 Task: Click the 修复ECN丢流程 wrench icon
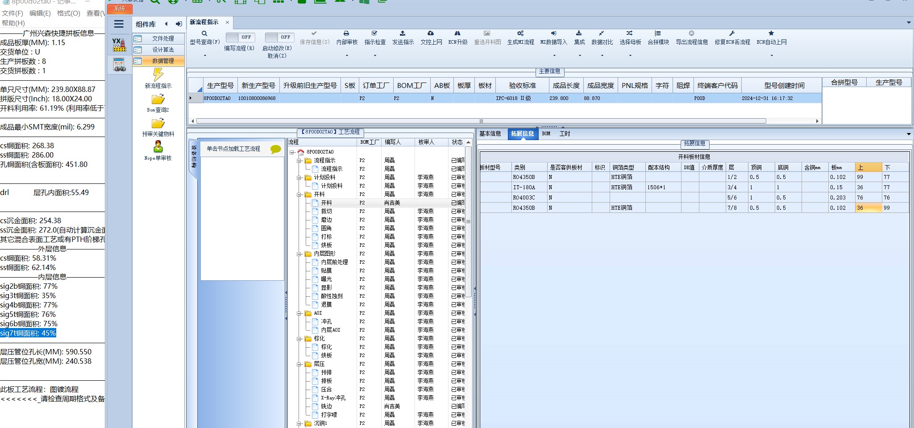732,33
